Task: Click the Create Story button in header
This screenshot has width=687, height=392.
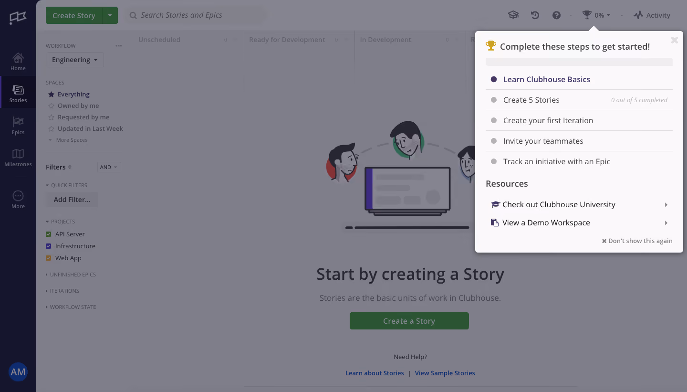Action: point(74,15)
